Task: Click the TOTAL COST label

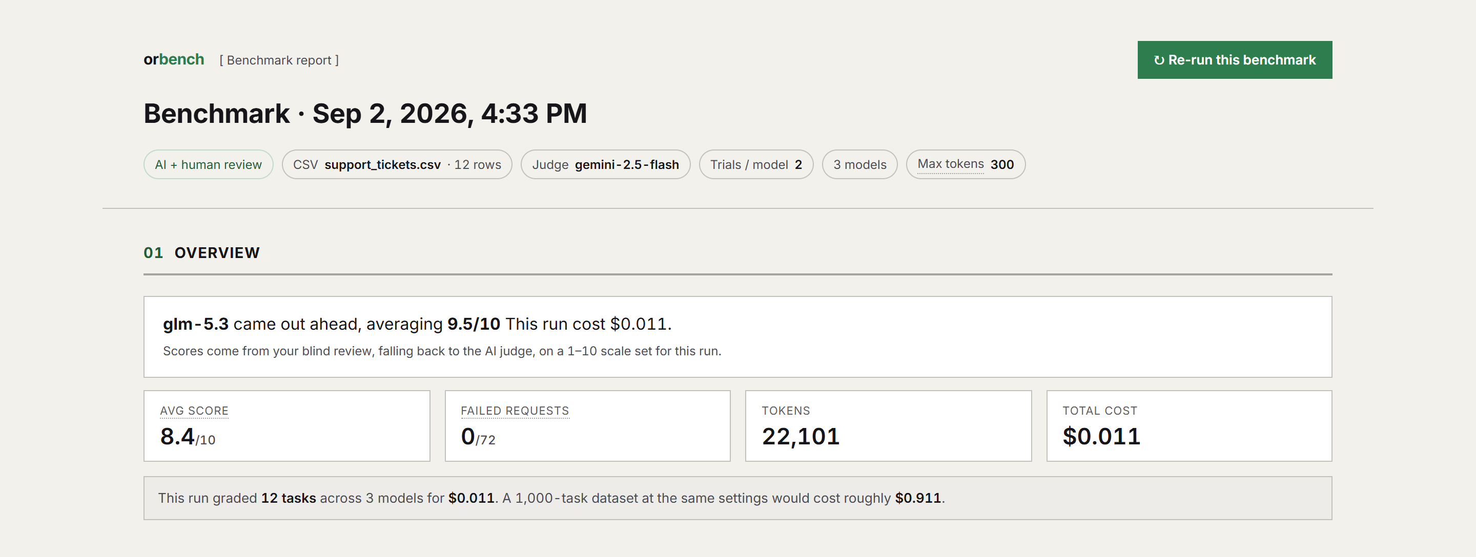Action: 1099,411
